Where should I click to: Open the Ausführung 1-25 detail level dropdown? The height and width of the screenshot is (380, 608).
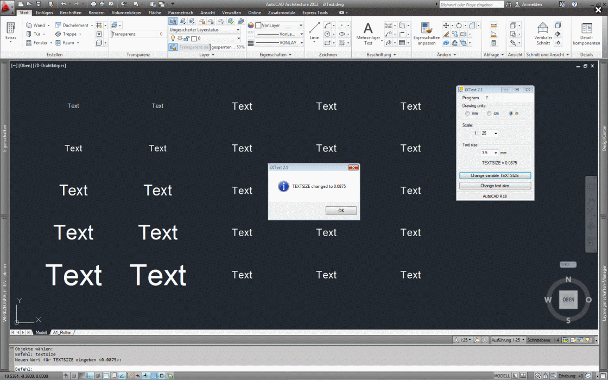(x=508, y=340)
